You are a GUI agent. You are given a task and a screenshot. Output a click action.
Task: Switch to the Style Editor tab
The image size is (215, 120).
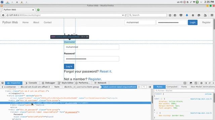[66, 83]
